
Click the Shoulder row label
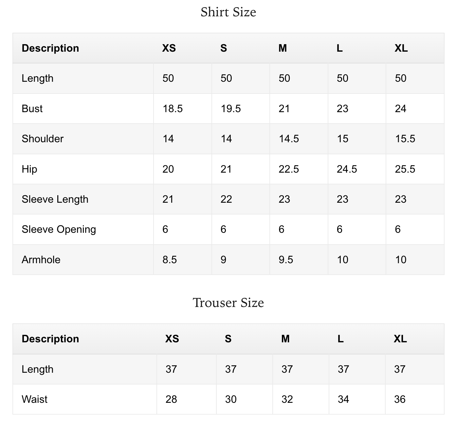(43, 139)
